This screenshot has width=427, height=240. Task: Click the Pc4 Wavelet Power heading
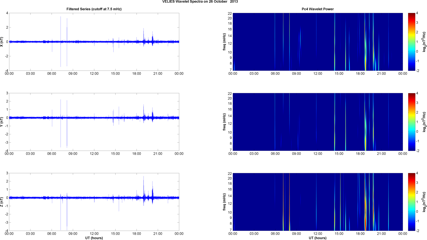(317, 9)
